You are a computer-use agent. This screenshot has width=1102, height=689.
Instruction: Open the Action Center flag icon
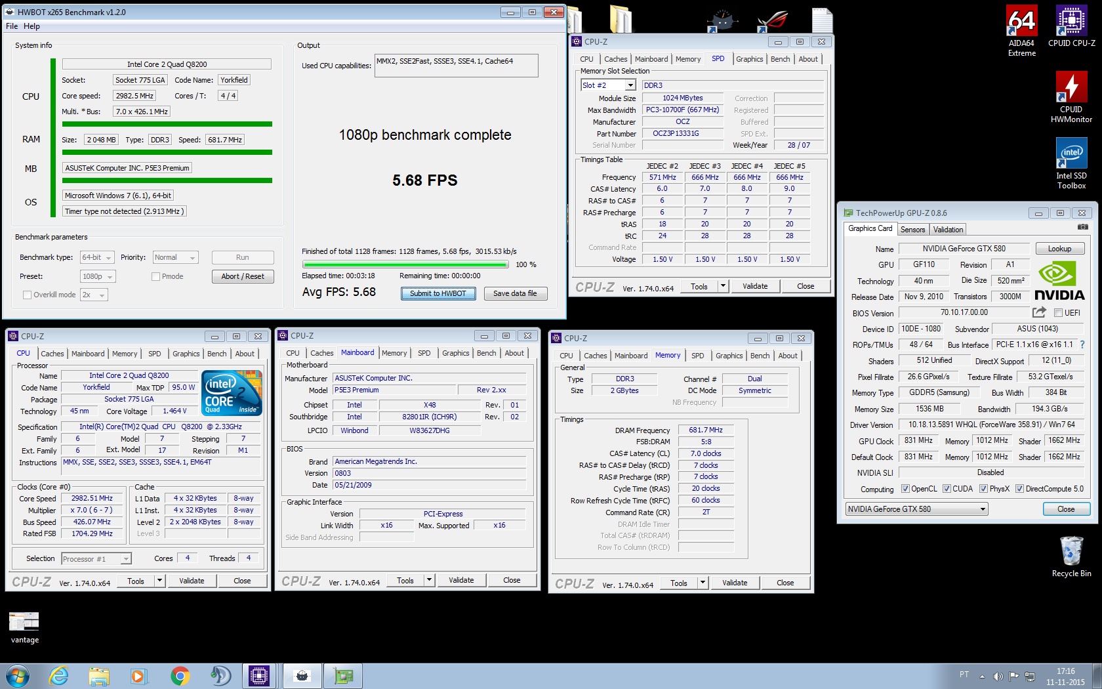[1014, 676]
